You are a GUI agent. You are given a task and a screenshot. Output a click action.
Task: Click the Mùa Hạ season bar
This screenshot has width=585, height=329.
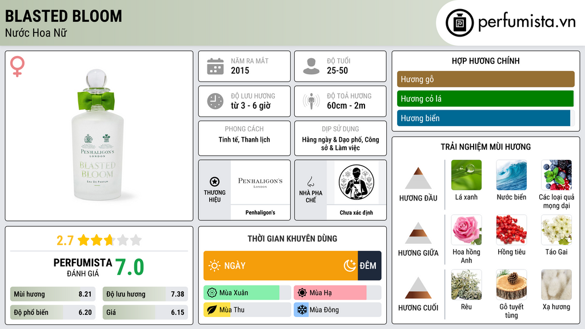[337, 293]
